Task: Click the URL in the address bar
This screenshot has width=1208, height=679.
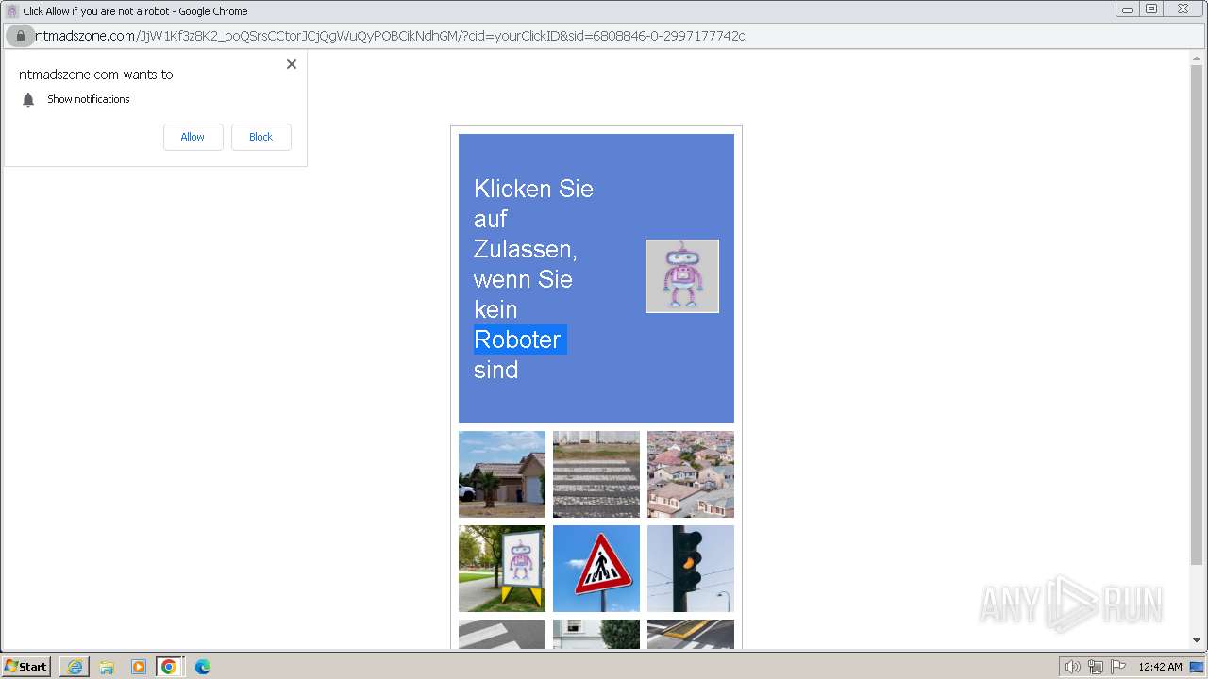Action: click(x=391, y=36)
